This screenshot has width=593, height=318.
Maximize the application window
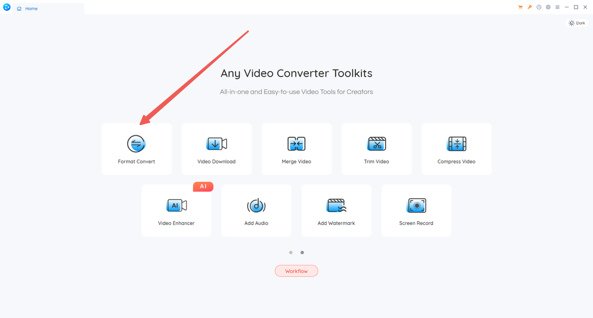tap(576, 7)
